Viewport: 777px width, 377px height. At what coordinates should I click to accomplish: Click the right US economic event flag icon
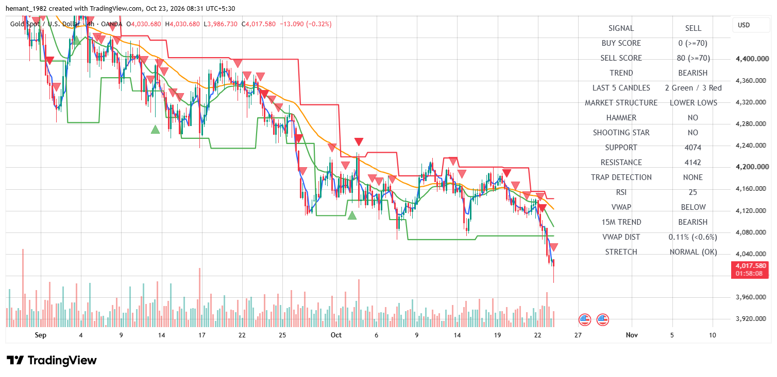603,320
